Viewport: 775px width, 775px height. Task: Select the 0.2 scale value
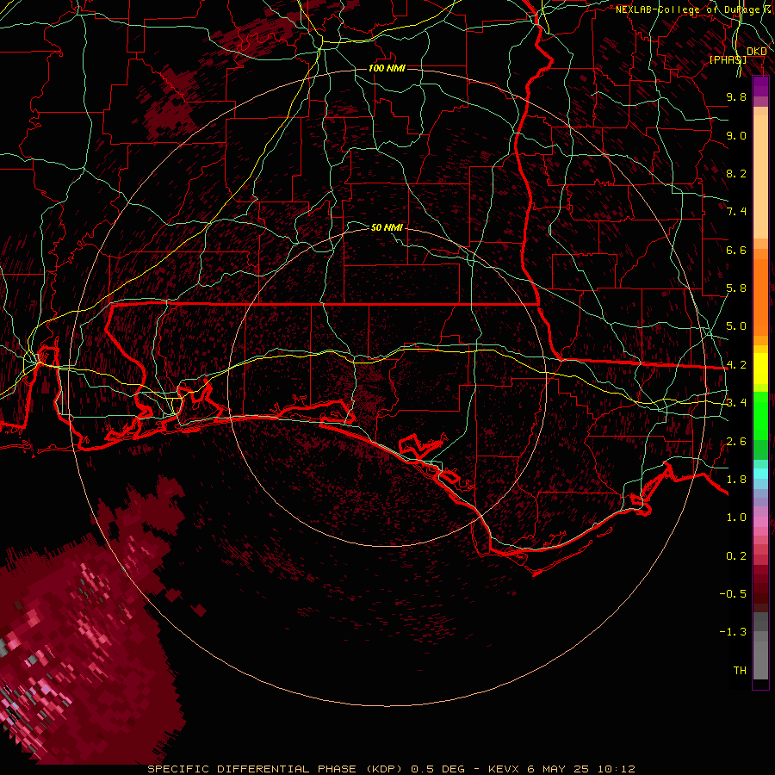[736, 556]
